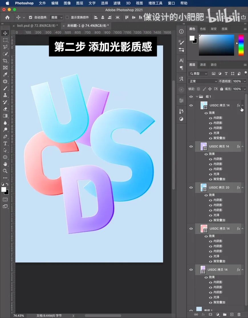Select the Brush tool in toolbar
The height and width of the screenshot is (318, 248).
coord(5,88)
